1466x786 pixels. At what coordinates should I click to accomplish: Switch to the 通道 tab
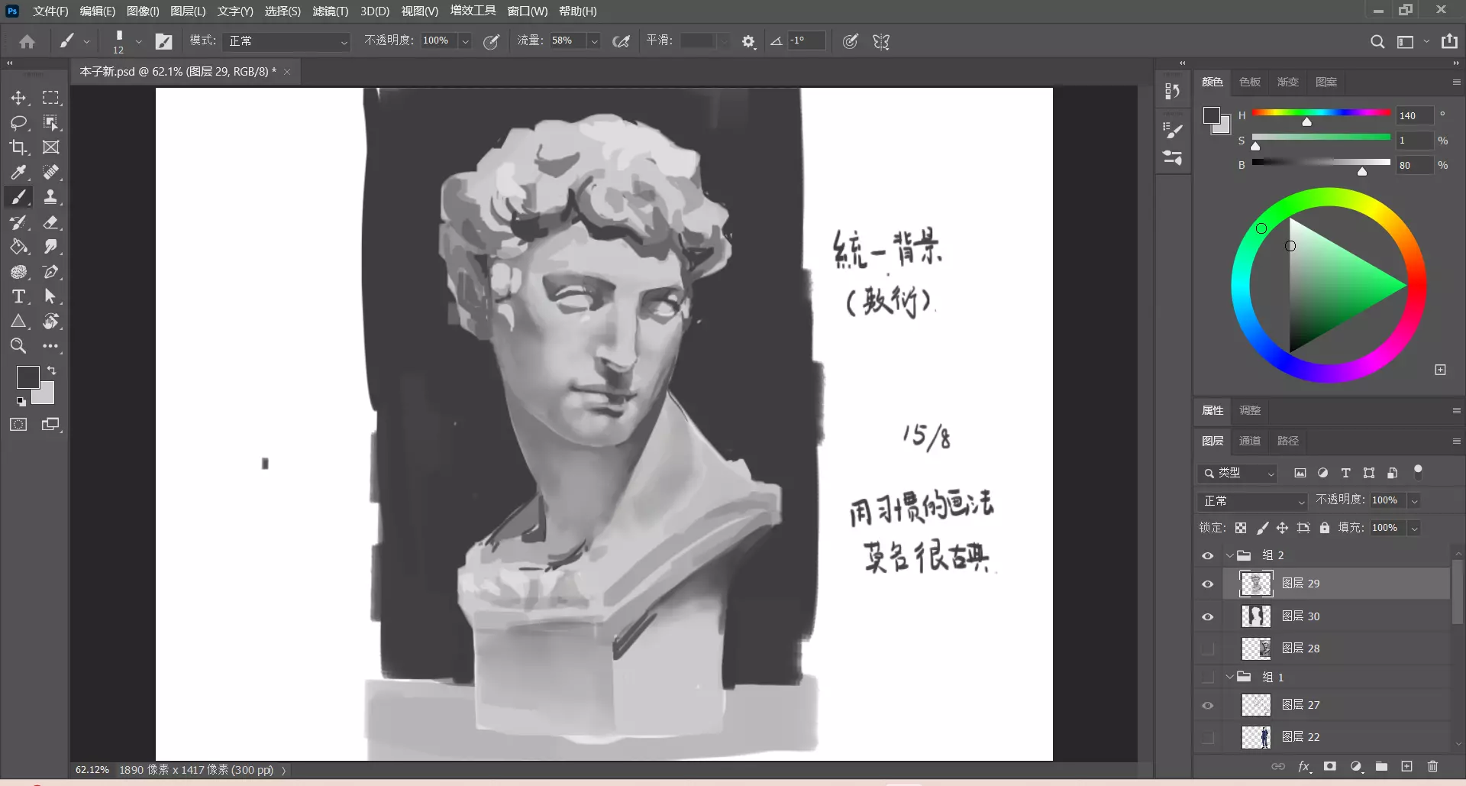pyautogui.click(x=1249, y=441)
